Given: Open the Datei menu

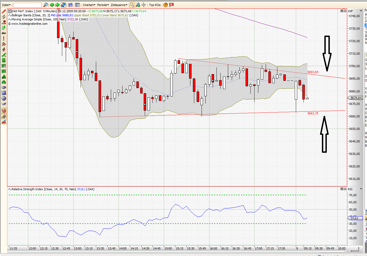Looking at the screenshot, I should [6, 5].
